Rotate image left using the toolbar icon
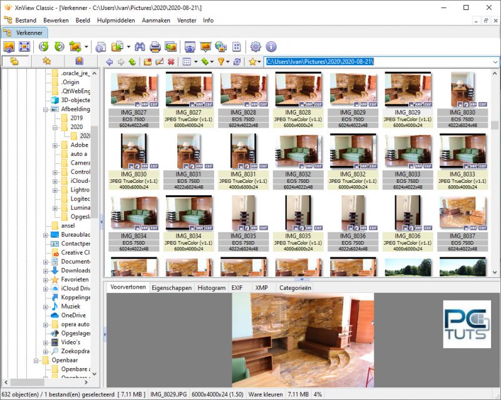 43,46
